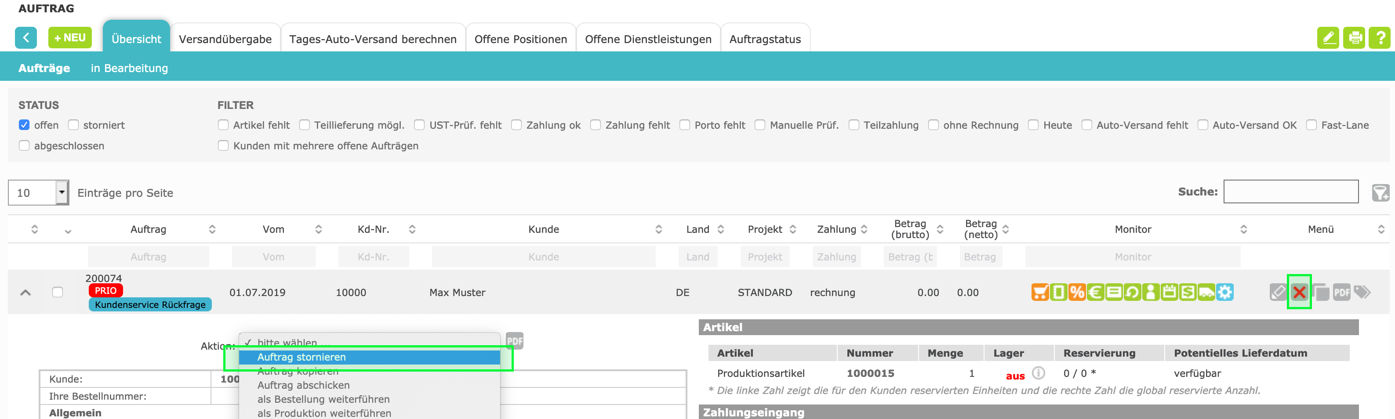Click into the Suche search field

[x=1290, y=191]
